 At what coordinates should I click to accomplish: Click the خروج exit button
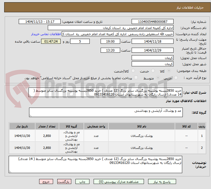tap(46, 182)
